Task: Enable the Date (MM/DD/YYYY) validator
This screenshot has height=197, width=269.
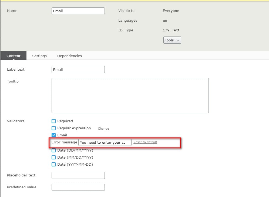Action: (x=53, y=157)
